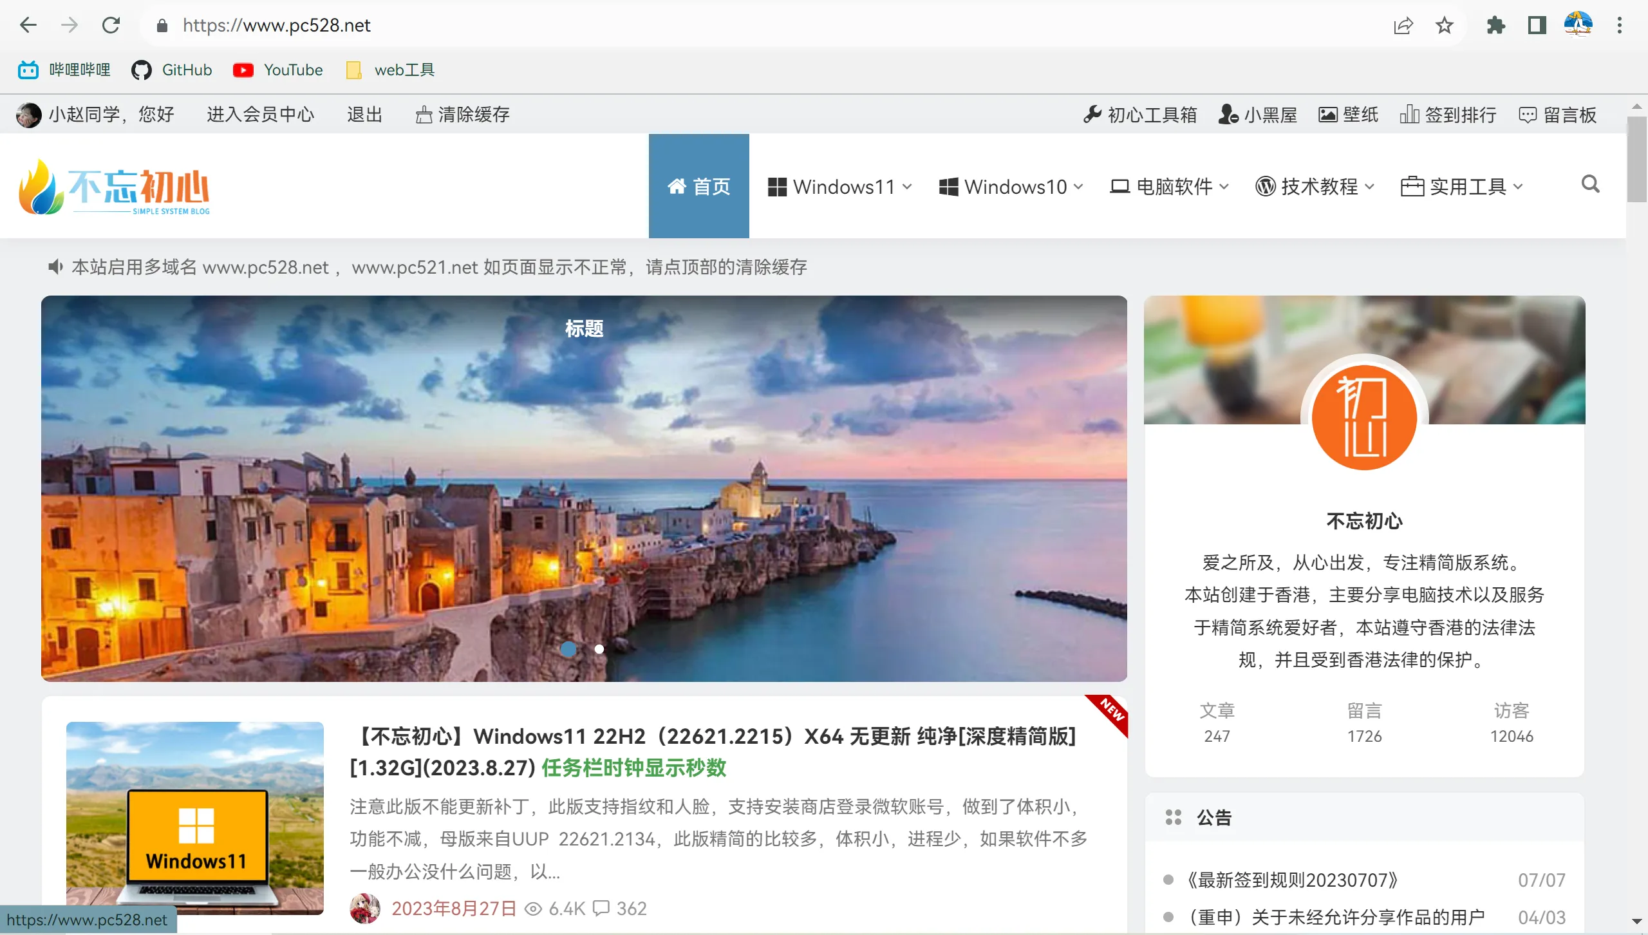Select the first carousel slide dot

click(568, 649)
